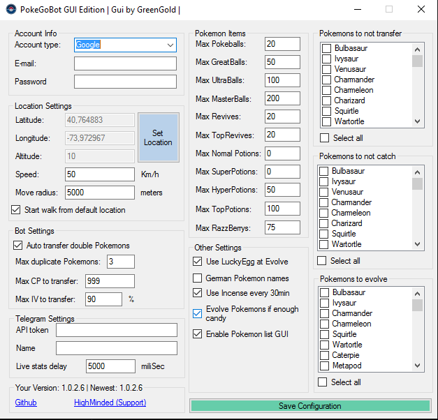The image size is (438, 420).
Task: Check Caterpie in Pokemons to evolve
Action: [x=324, y=355]
